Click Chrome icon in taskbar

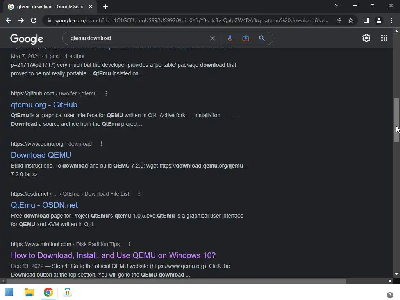pyautogui.click(x=48, y=292)
